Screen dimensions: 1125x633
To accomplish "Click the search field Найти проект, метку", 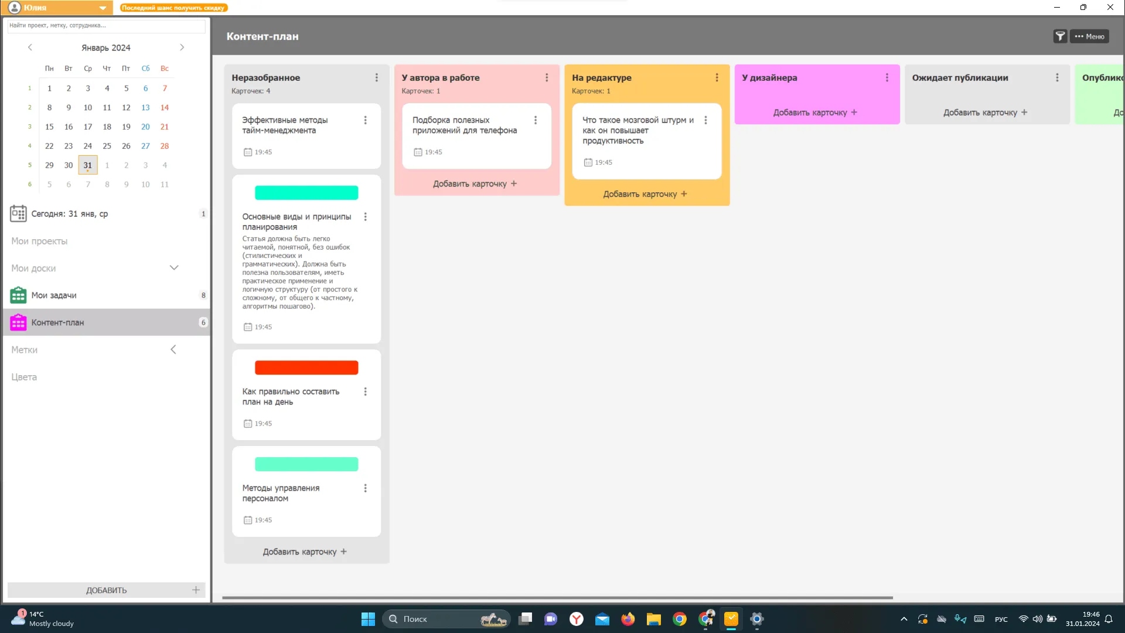I will [105, 25].
